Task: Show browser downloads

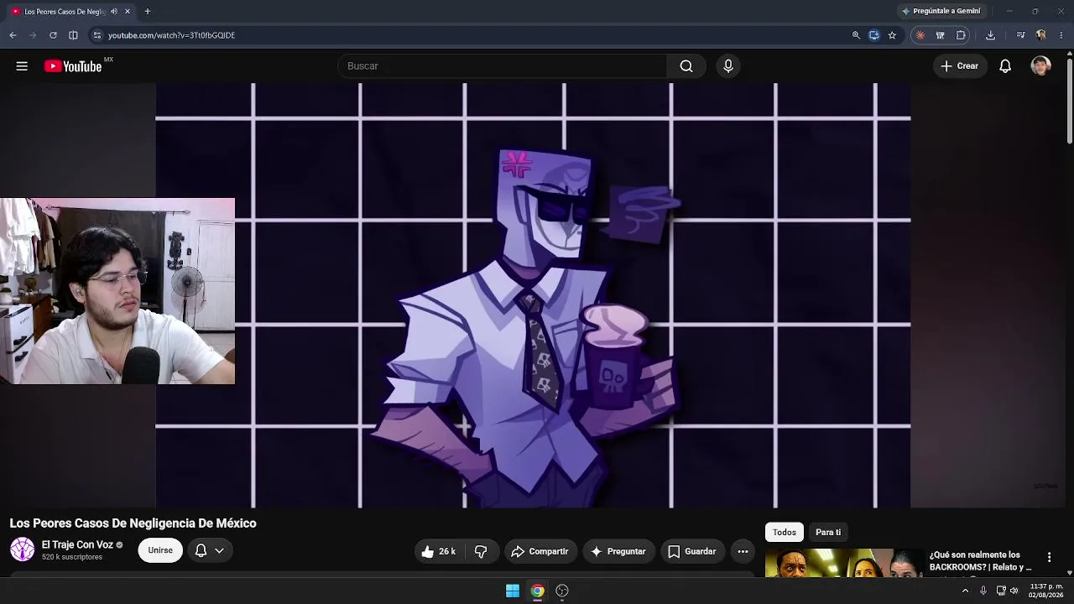Action: 990,35
